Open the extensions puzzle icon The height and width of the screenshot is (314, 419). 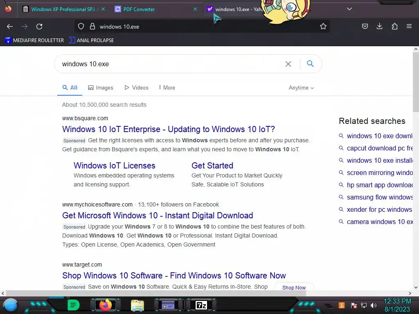click(x=394, y=26)
